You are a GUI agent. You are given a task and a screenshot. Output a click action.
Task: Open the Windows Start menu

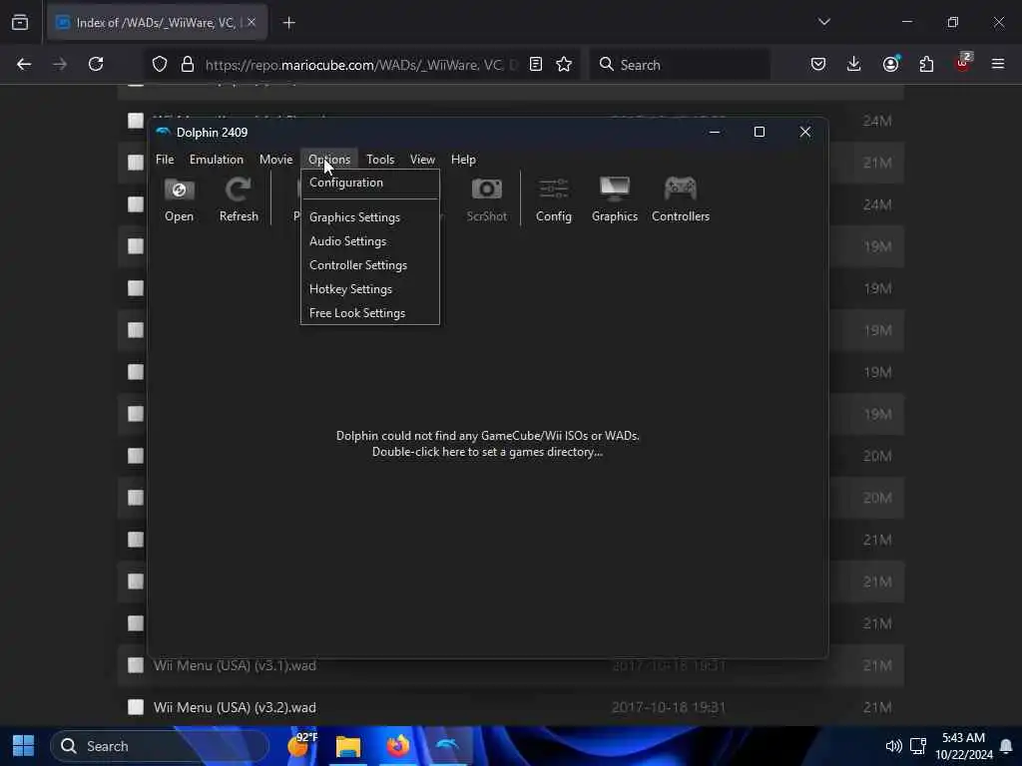coord(24,746)
